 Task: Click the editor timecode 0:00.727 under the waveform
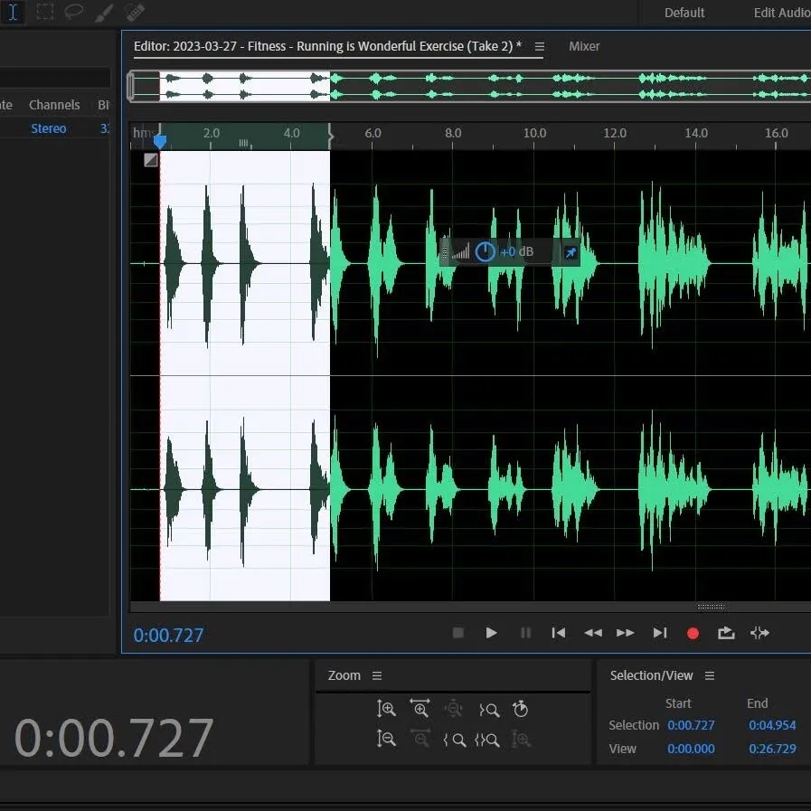tap(168, 635)
